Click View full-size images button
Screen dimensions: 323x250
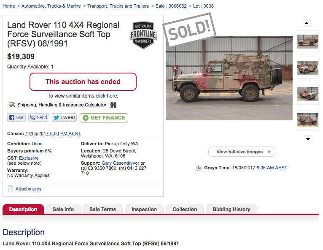pyautogui.click(x=242, y=152)
